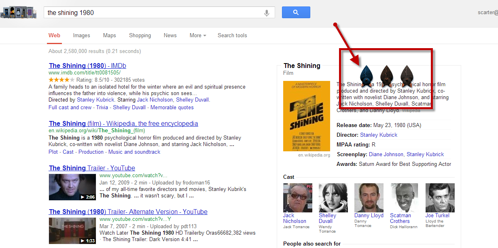Click 'Saturn Award for Best Supporting Actor' text
Viewport: 498px width, 248px height.
(405, 164)
